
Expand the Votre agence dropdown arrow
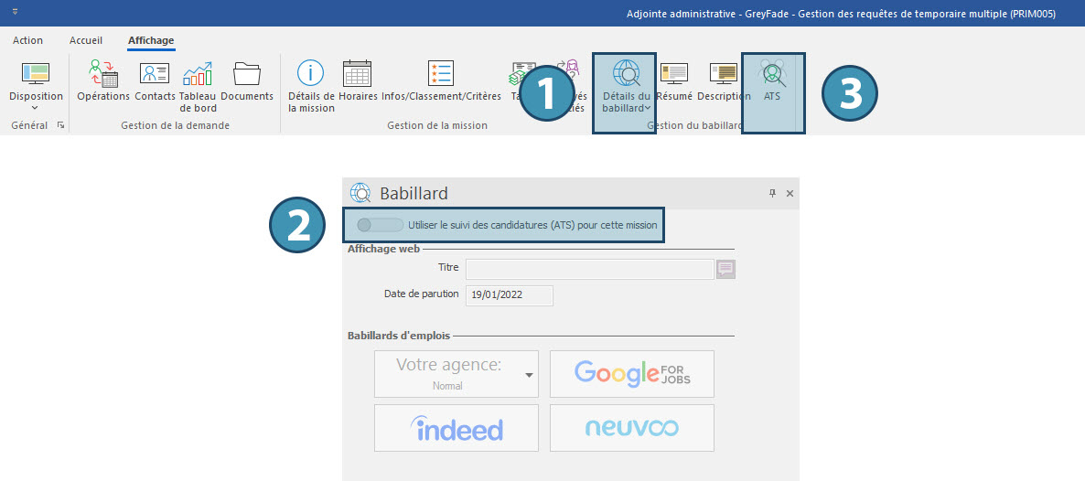point(528,375)
